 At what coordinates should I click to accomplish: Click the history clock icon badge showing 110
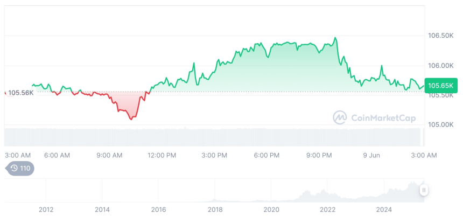click(x=20, y=168)
